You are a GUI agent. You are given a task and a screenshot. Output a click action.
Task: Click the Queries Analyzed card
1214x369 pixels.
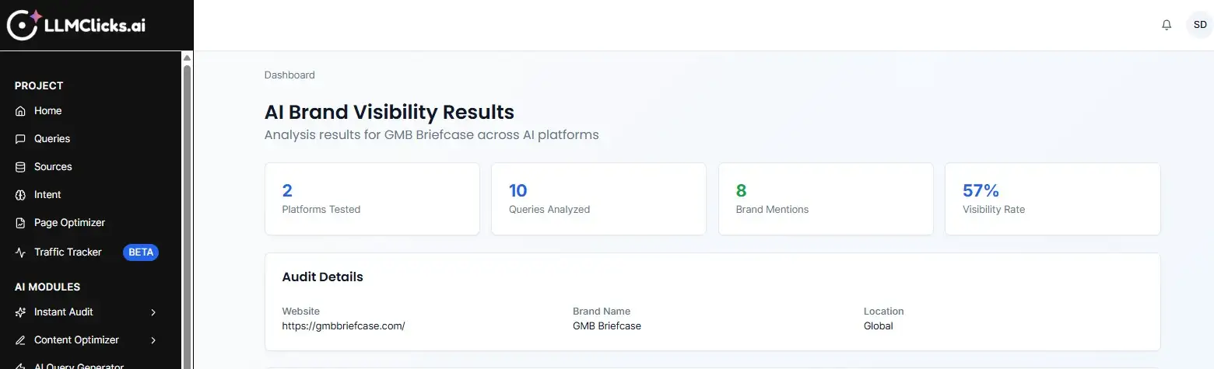598,199
